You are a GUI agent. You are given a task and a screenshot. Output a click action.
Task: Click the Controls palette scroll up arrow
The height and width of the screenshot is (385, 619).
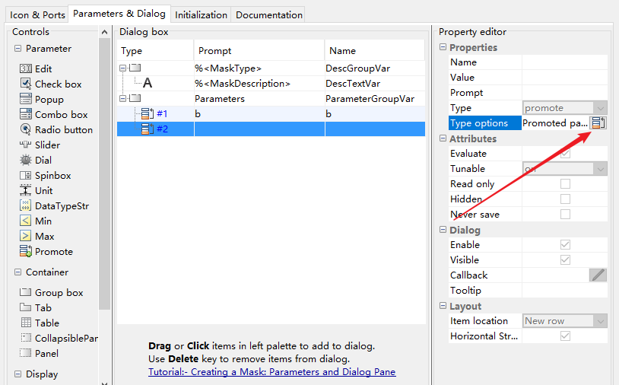[104, 32]
